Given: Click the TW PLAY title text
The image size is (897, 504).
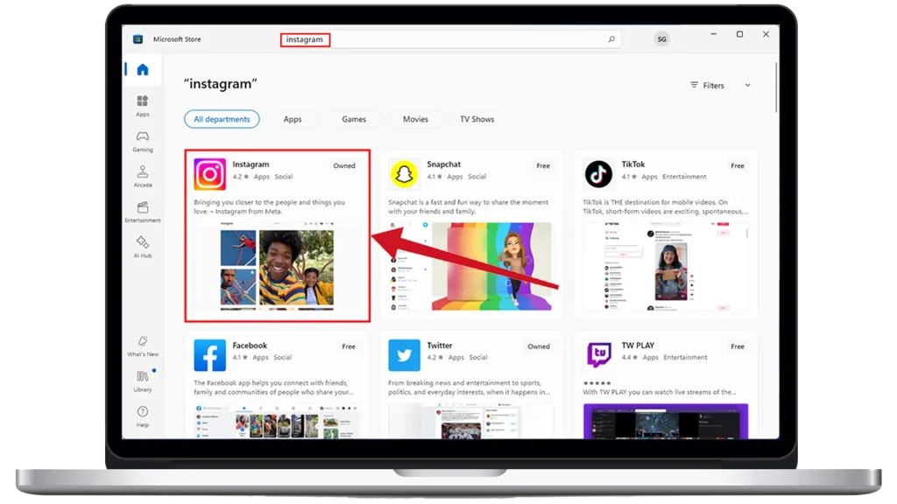Looking at the screenshot, I should [x=638, y=345].
